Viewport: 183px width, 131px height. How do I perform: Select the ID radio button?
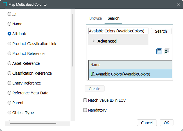pos(9,14)
